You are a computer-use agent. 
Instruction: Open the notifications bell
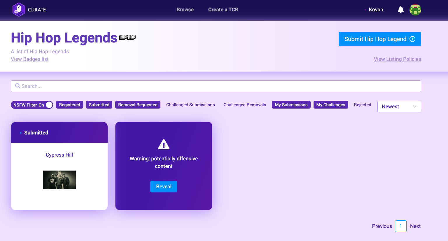tap(401, 10)
